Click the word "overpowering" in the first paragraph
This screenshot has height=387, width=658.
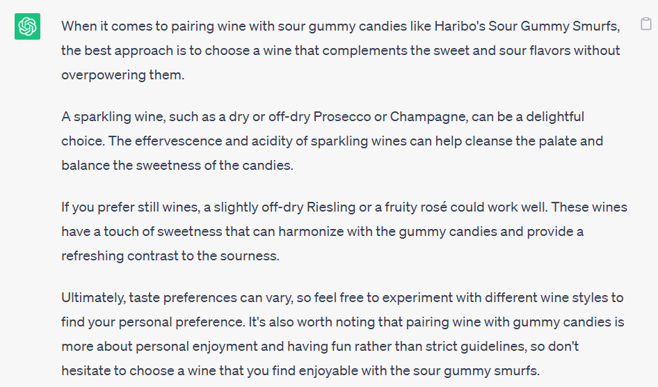point(103,76)
